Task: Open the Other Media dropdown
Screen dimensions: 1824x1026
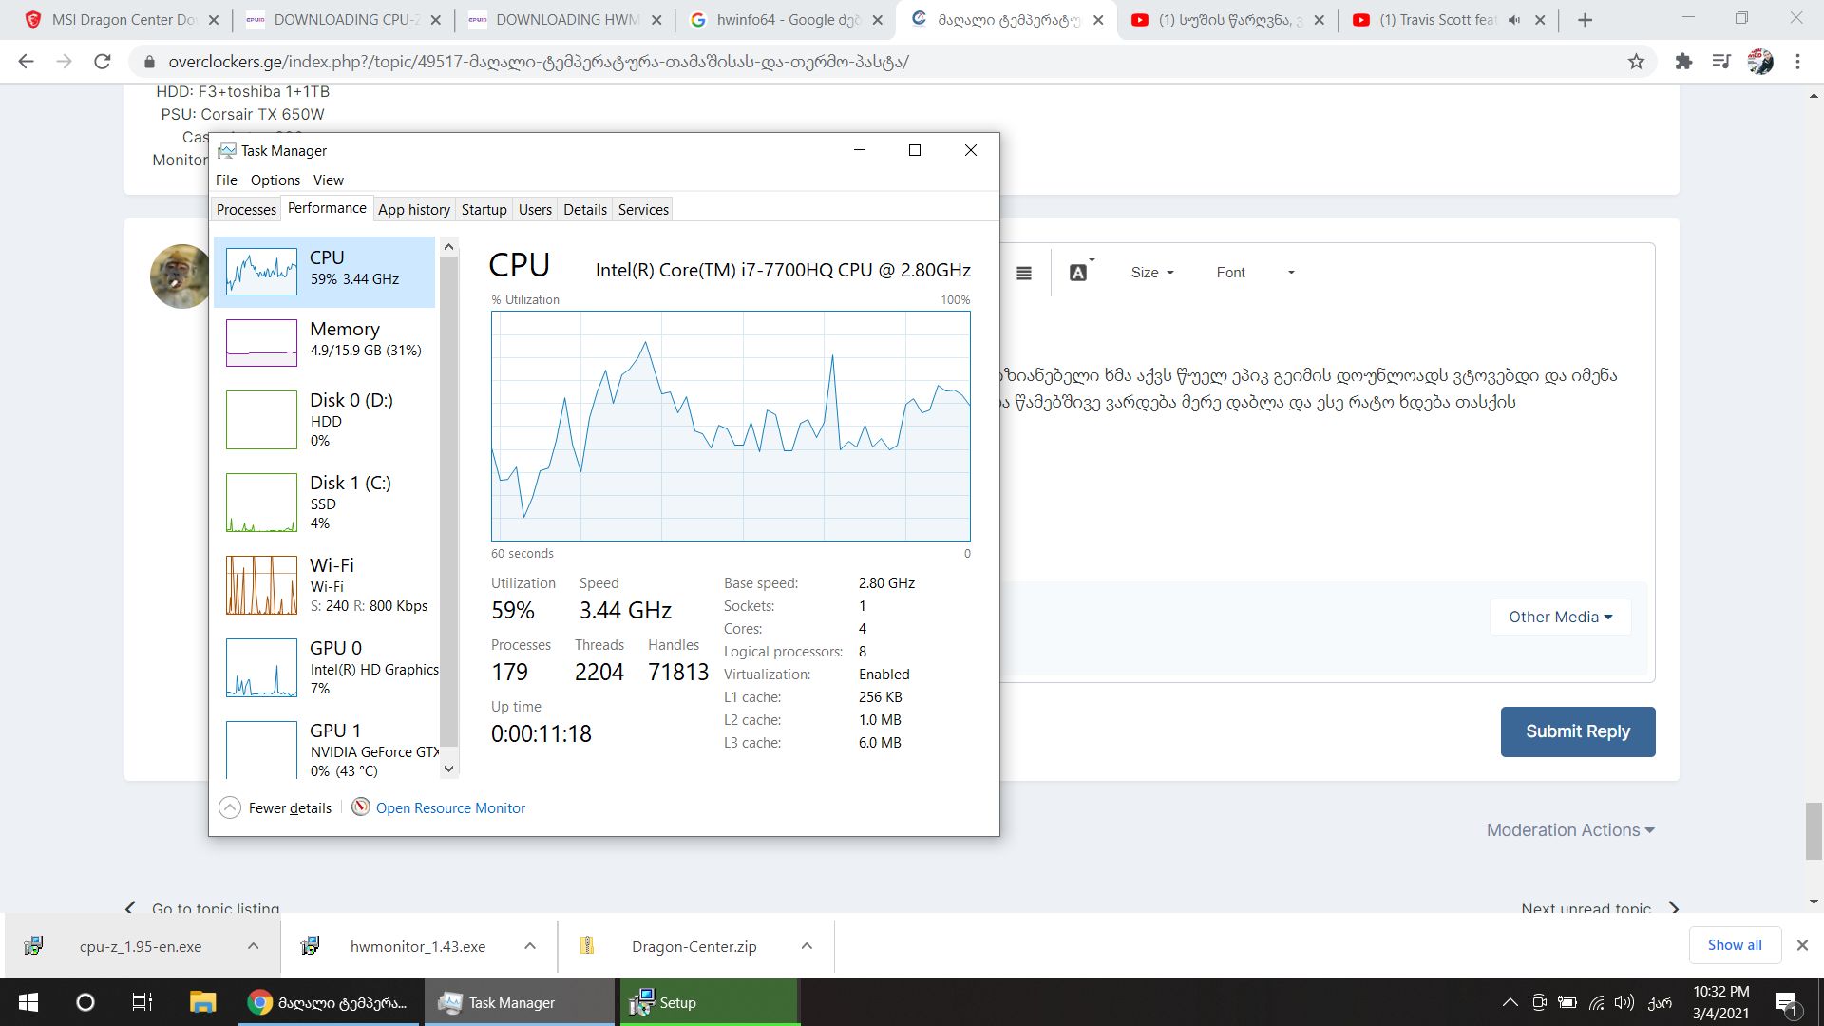Action: point(1560,617)
